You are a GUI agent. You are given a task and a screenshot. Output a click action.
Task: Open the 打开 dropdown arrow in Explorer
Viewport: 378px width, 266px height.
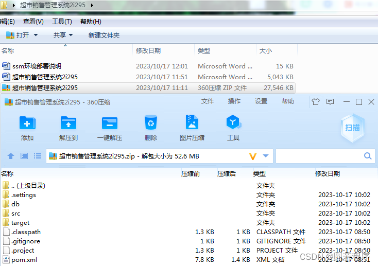(36, 35)
